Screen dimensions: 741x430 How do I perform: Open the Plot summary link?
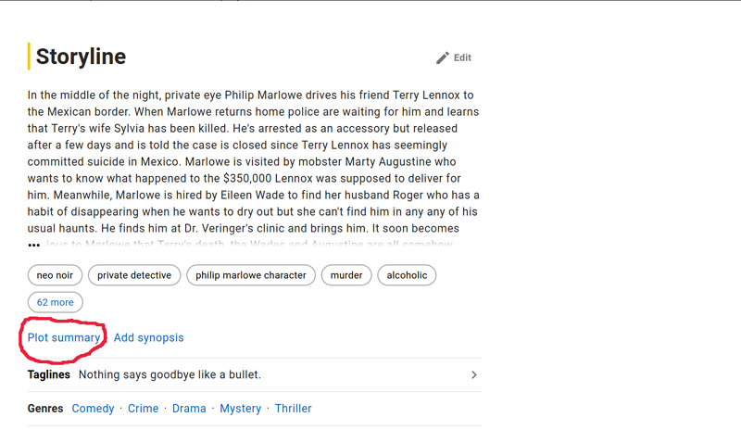(x=64, y=337)
